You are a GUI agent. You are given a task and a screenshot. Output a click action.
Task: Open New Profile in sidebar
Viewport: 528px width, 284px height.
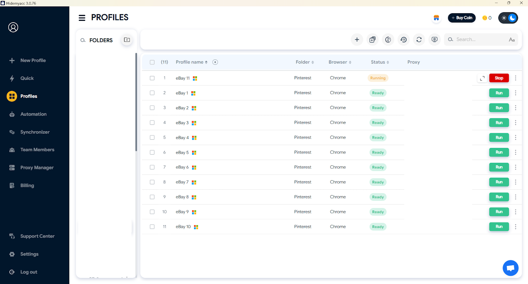tap(28, 60)
